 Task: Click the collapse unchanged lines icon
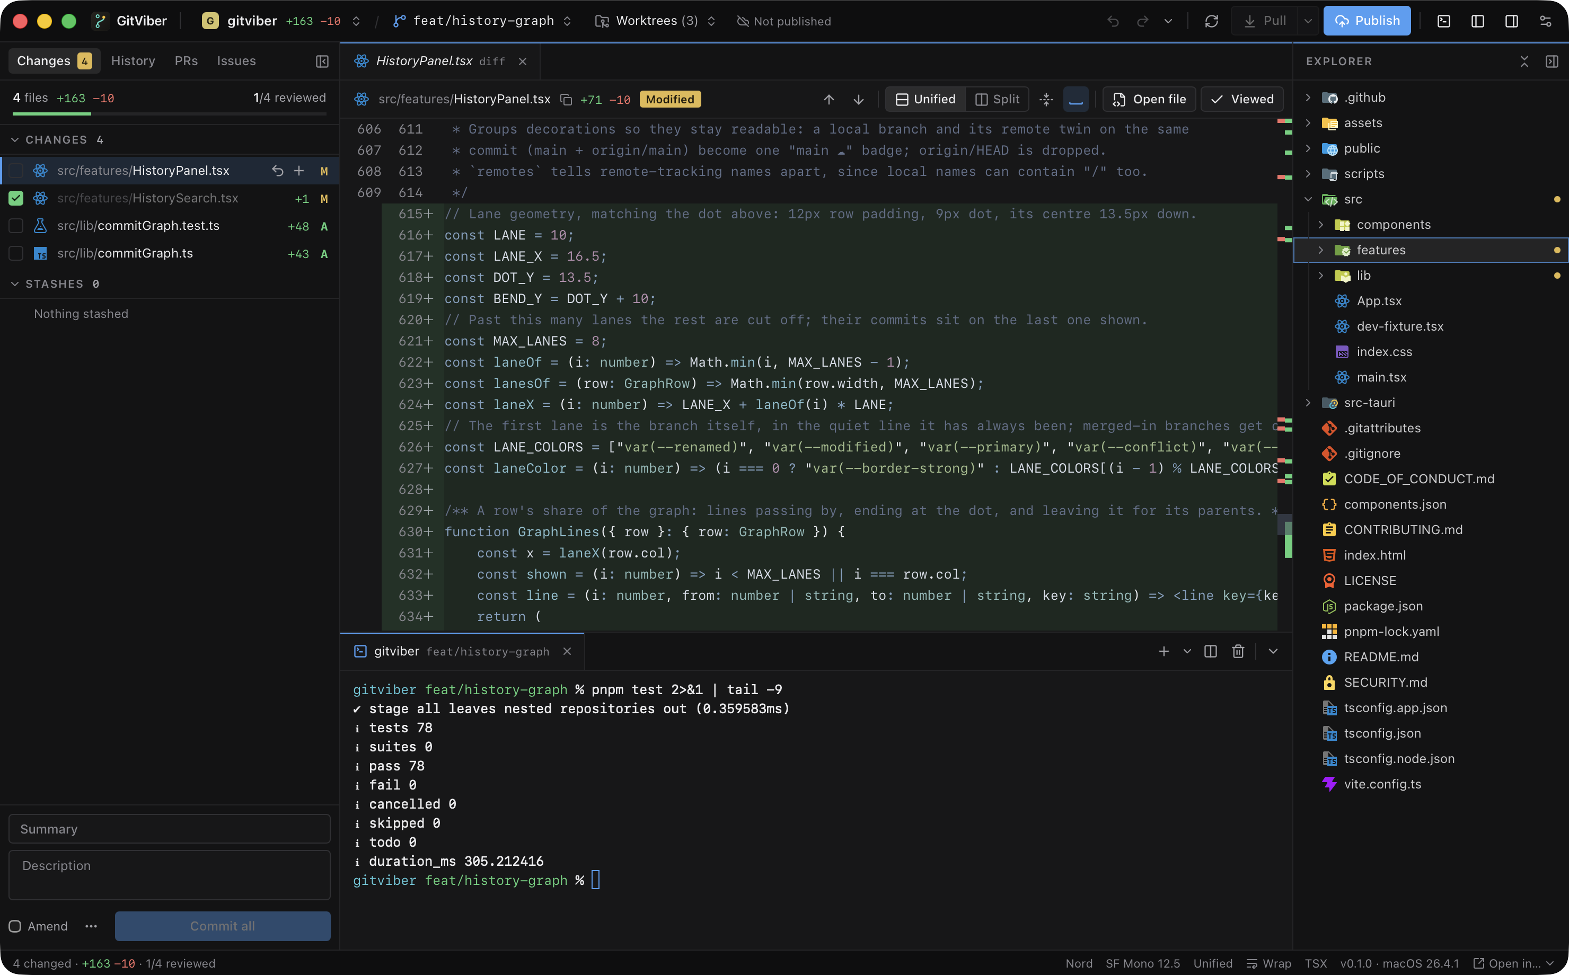[1047, 99]
